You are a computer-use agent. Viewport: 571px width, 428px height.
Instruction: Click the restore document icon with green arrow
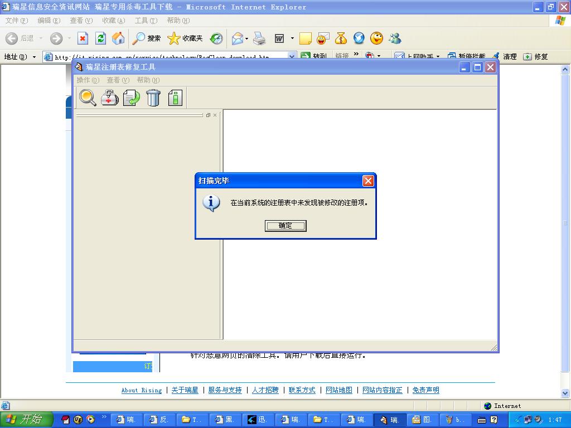click(x=132, y=98)
